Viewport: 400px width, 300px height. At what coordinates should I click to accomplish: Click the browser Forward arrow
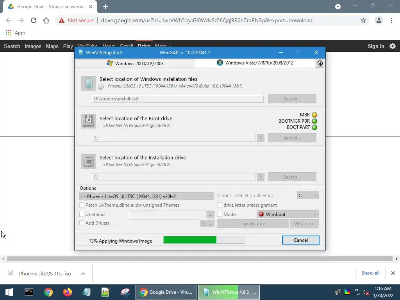[21, 20]
